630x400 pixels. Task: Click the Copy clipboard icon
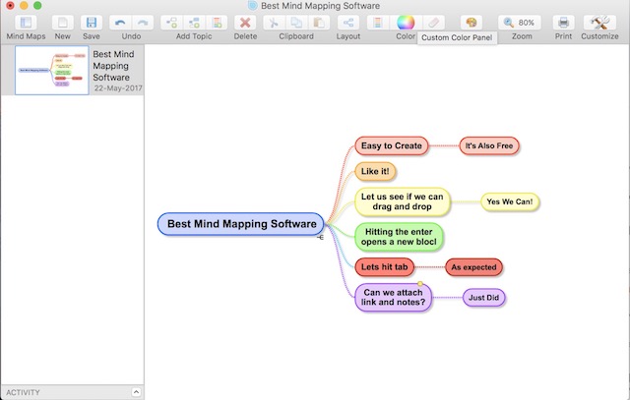click(296, 23)
